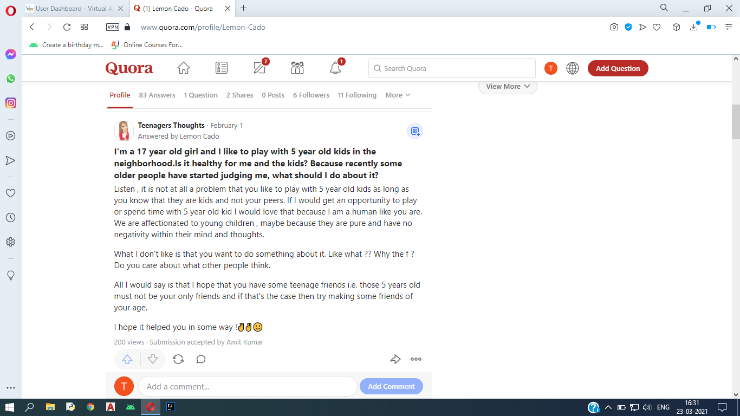Toggle the VPN badge in address bar
Image resolution: width=740 pixels, height=416 pixels.
113,27
